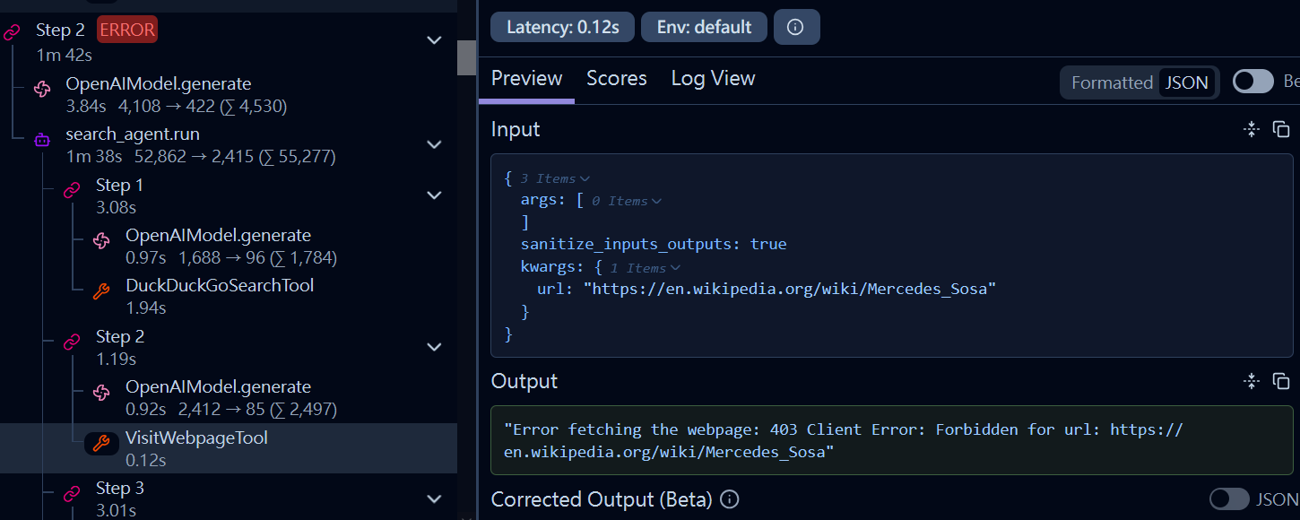Click the model icon of the top-level OpenAIModel.generate
Viewport: 1300px width, 520px height.
[x=41, y=88]
